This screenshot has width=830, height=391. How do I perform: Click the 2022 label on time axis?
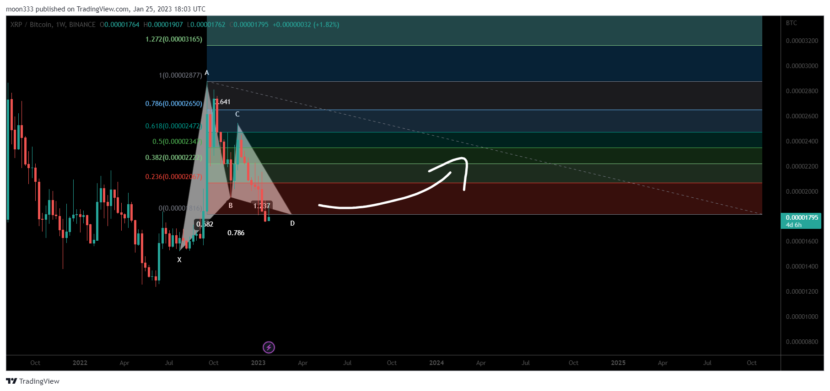(x=80, y=363)
